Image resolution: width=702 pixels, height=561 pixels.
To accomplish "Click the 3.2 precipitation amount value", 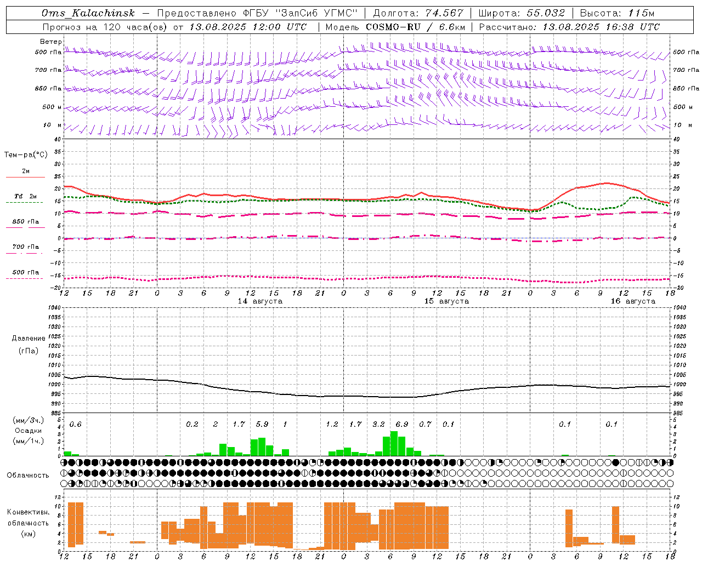I will tap(378, 425).
